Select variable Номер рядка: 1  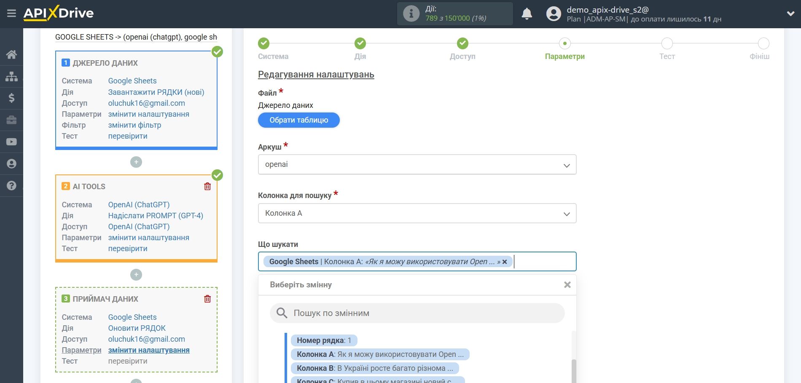coord(324,340)
